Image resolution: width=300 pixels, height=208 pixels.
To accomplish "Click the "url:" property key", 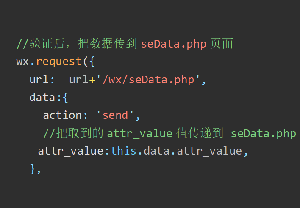I will (42, 80).
